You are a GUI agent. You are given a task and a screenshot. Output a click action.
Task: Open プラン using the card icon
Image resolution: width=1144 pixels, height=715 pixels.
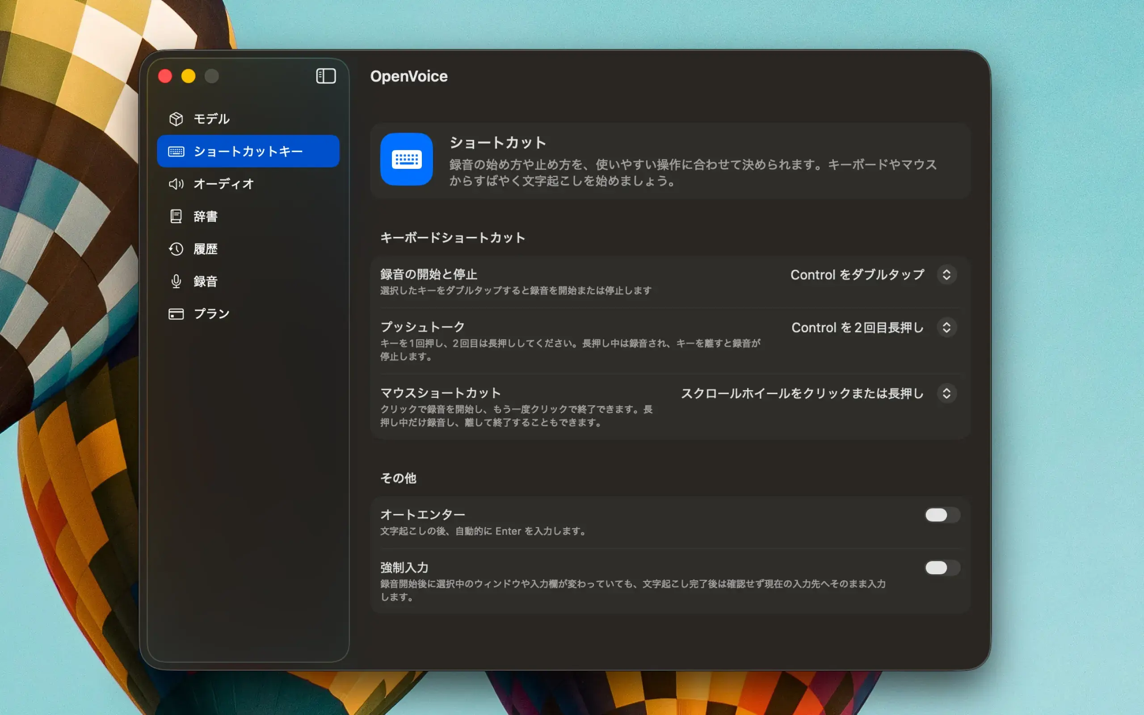click(x=176, y=313)
